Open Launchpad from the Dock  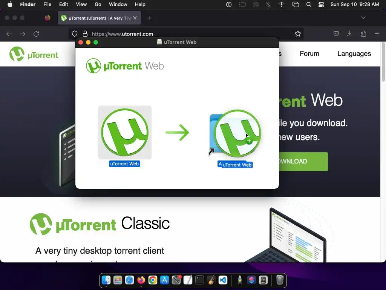click(x=118, y=280)
